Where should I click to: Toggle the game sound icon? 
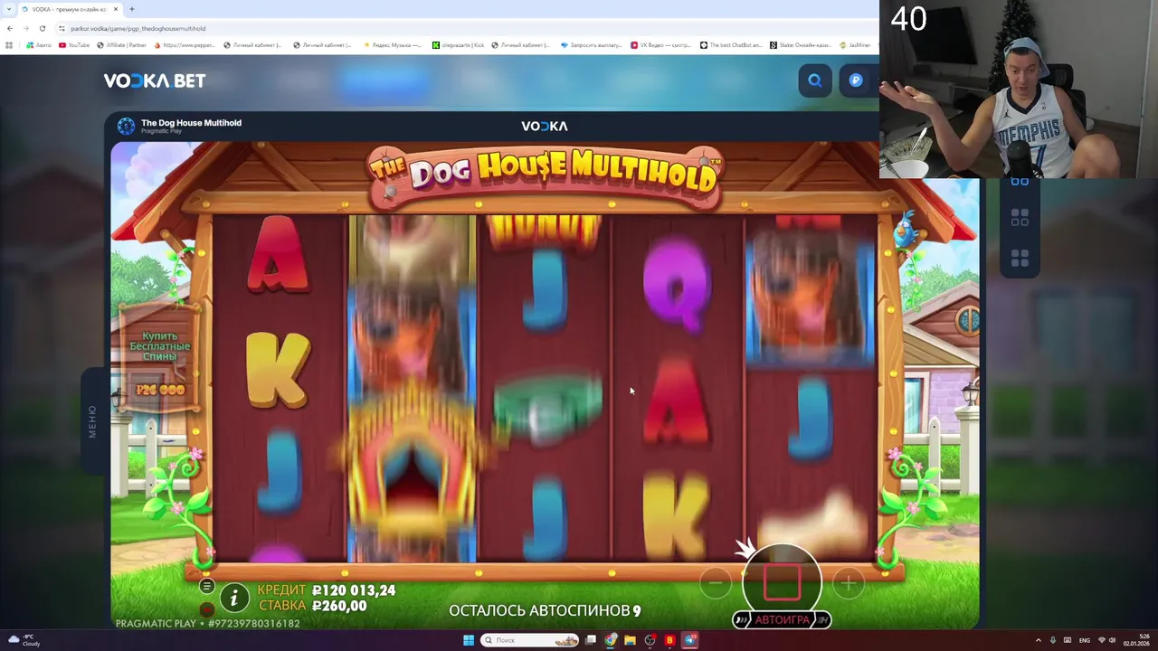click(207, 609)
